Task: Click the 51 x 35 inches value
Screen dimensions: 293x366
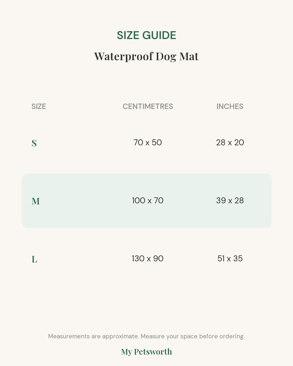Action: point(230,259)
